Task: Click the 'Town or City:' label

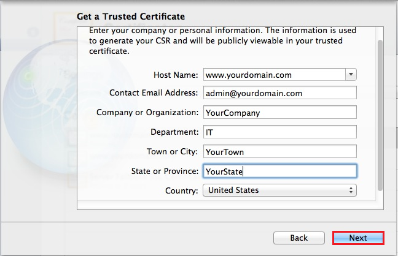Action: [x=171, y=152]
